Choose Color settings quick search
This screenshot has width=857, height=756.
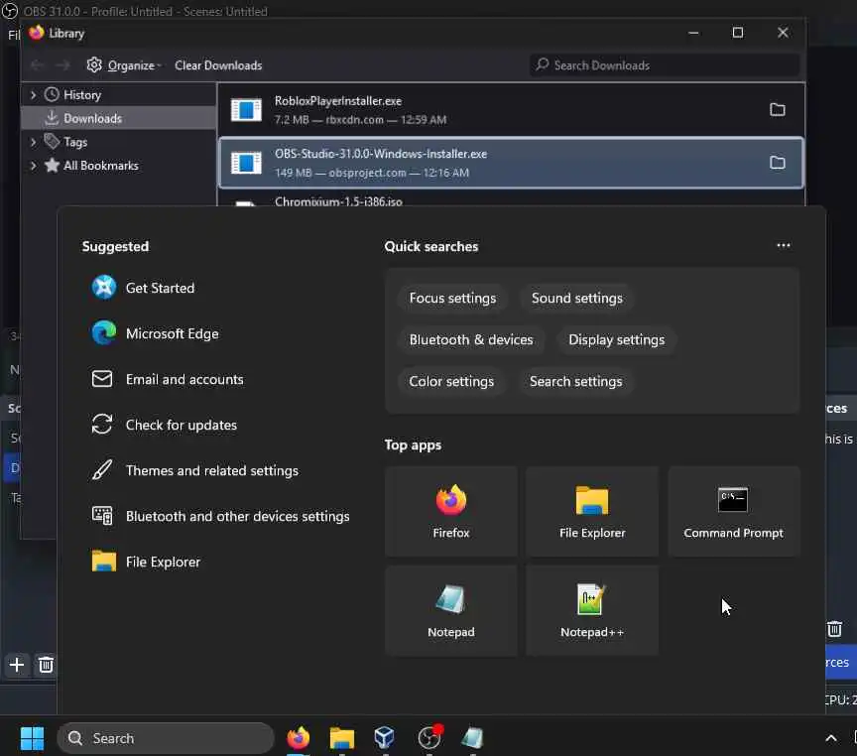451,381
